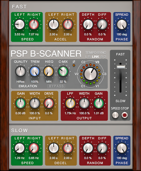This screenshot has width=141, height=171.
Task: Click the input DRIVE knob
Action: [x=49, y=103]
